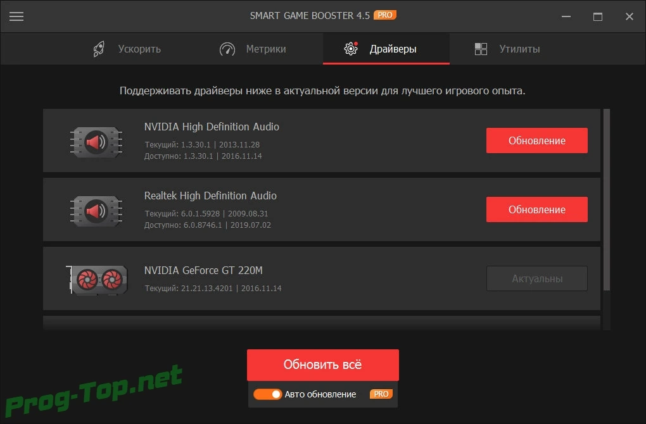Click the Обновить всё button

coord(322,365)
